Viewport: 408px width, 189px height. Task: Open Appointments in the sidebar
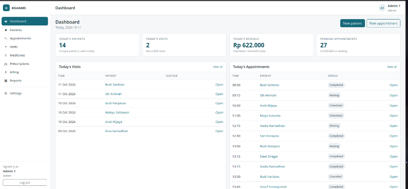tap(25, 39)
